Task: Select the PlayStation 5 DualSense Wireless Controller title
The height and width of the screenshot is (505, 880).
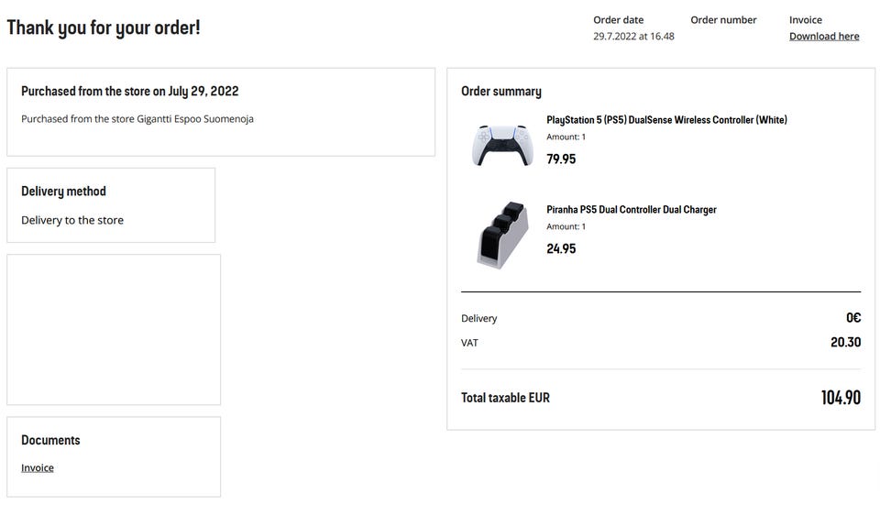Action: [x=666, y=119]
